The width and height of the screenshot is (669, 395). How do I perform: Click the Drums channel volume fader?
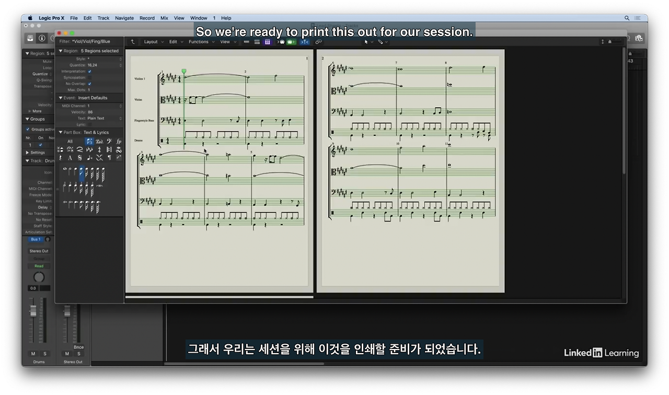click(33, 311)
